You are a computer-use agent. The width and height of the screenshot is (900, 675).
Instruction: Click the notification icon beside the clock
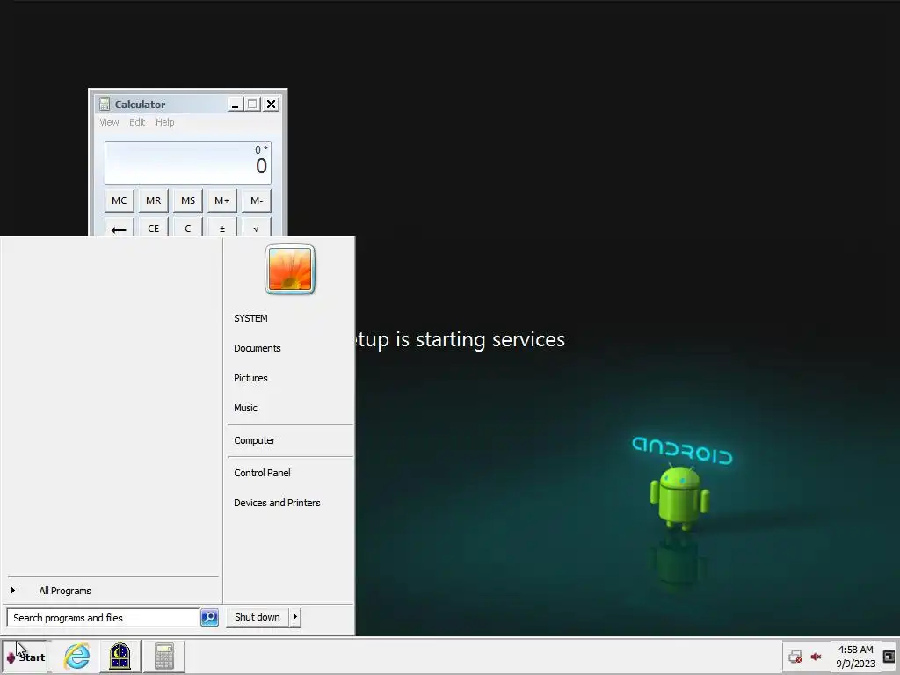coord(889,656)
